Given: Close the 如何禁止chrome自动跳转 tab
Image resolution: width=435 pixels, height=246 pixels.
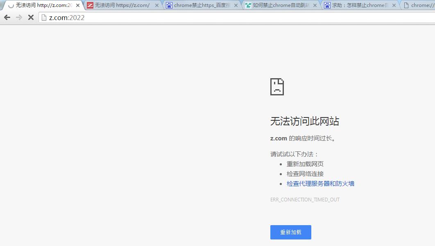Looking at the screenshot, I should coord(315,5).
